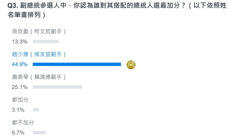
Task: Click the small 3.1% result bar
Action: click(x=36, y=110)
